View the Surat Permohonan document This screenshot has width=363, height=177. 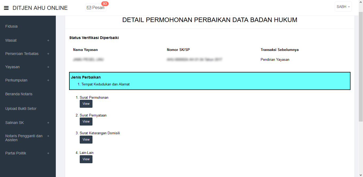point(86,104)
